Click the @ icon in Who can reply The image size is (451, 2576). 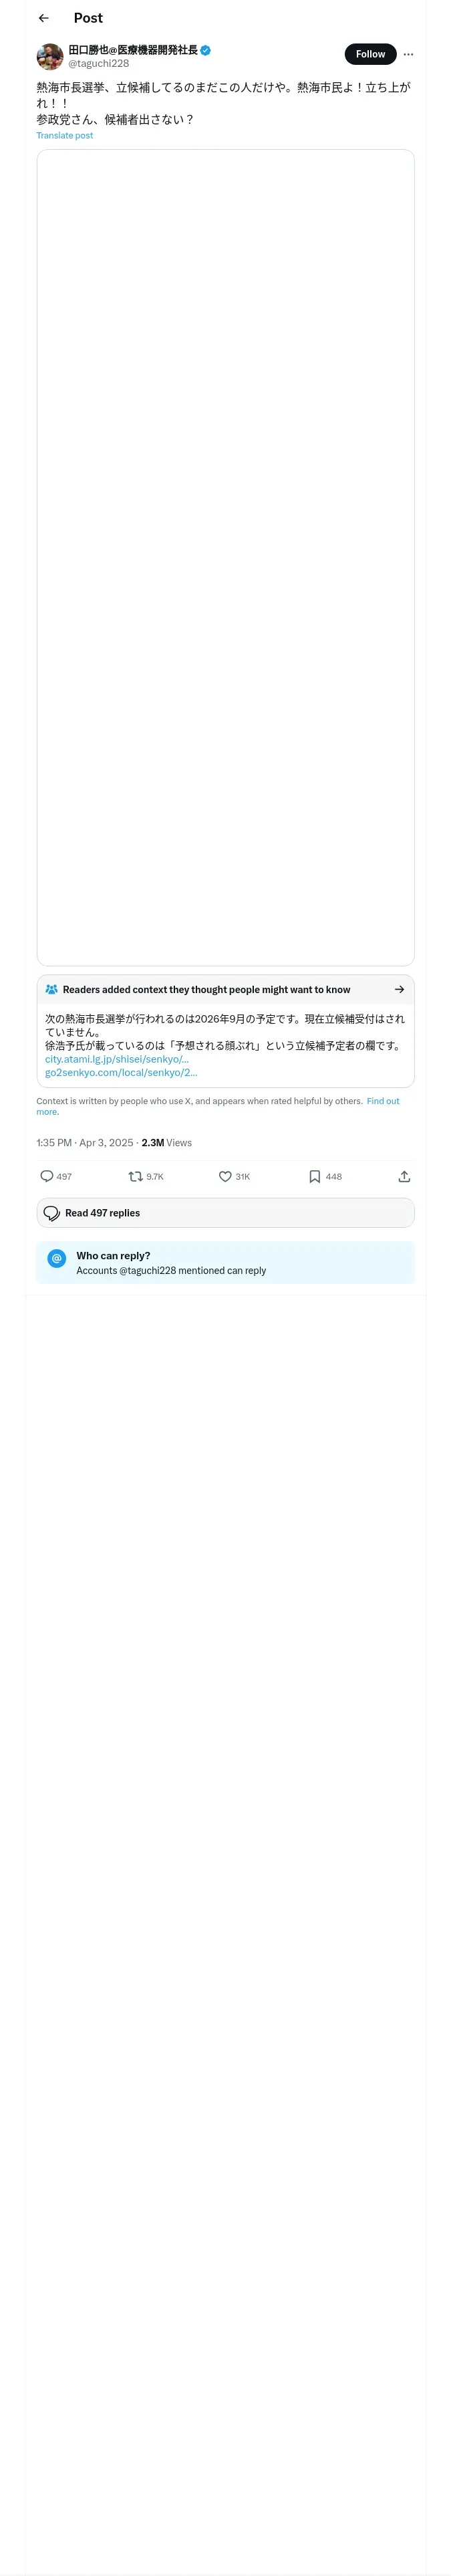click(57, 1258)
